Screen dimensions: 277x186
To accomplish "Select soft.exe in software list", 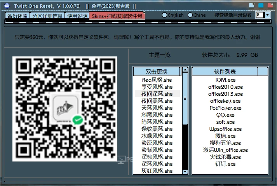I will click(225, 122).
